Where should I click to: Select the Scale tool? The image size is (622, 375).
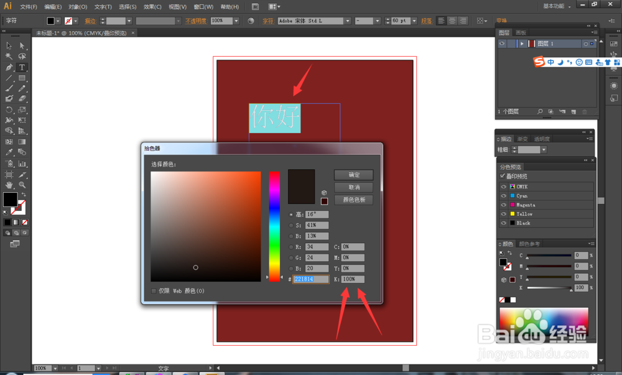(x=22, y=109)
